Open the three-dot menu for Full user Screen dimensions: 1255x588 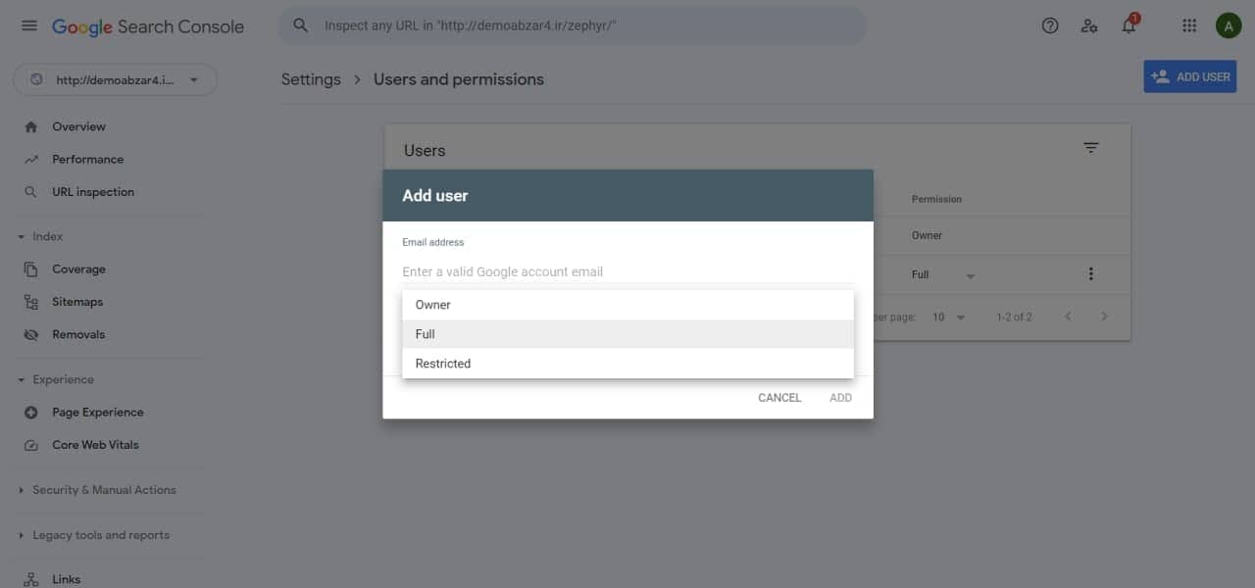point(1090,274)
